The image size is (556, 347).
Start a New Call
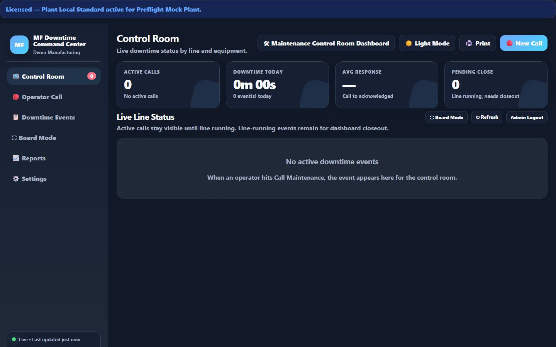click(x=524, y=43)
